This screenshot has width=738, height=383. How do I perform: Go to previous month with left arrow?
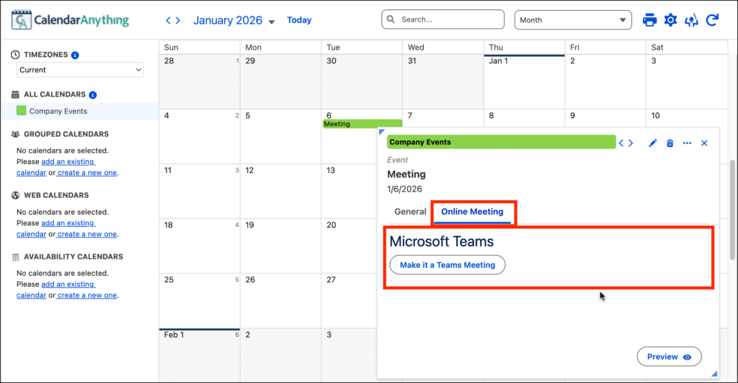tap(169, 20)
